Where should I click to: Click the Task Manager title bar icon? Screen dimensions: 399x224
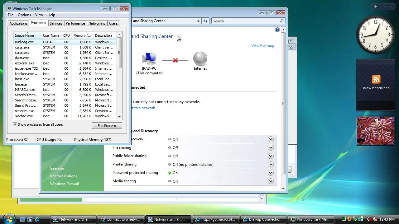pos(9,8)
